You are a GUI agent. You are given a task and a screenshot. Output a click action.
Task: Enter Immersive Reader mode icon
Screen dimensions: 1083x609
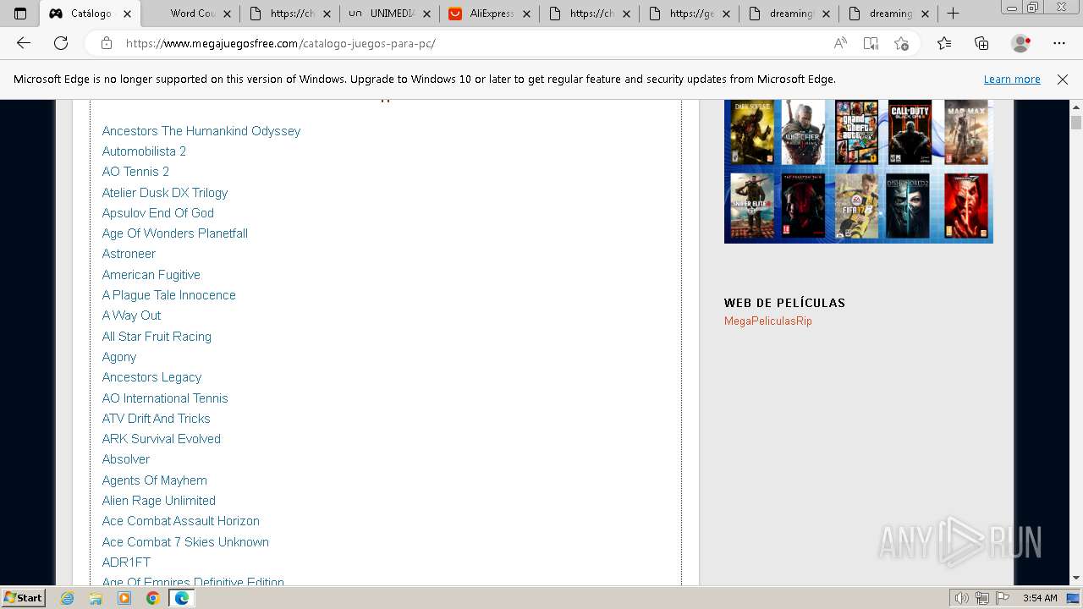tap(871, 43)
